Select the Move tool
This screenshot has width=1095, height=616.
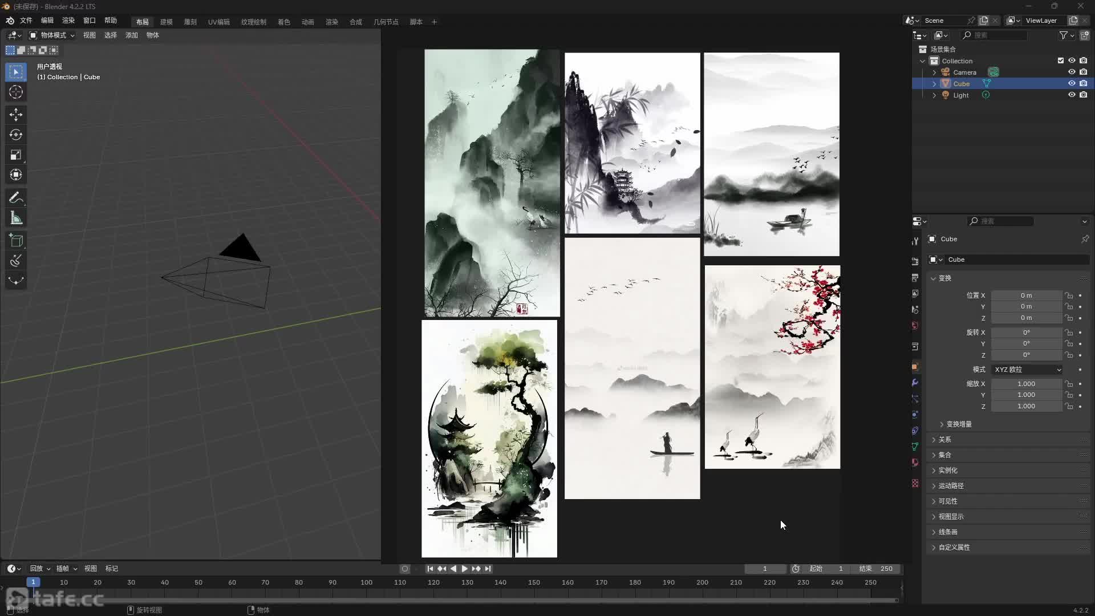pyautogui.click(x=16, y=115)
